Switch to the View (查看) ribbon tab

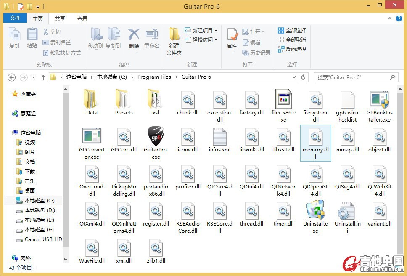point(82,19)
